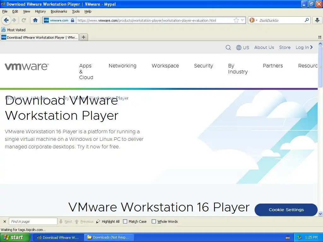The width and height of the screenshot is (323, 242).
Task: Open the URL history dropdown arrow
Action: (243, 20)
